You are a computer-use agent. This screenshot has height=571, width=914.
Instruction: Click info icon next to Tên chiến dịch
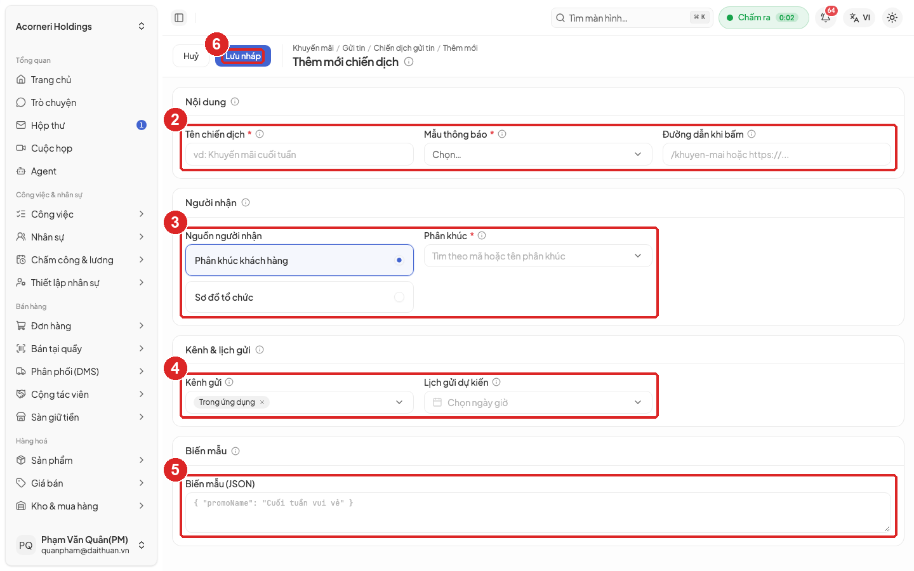click(260, 134)
